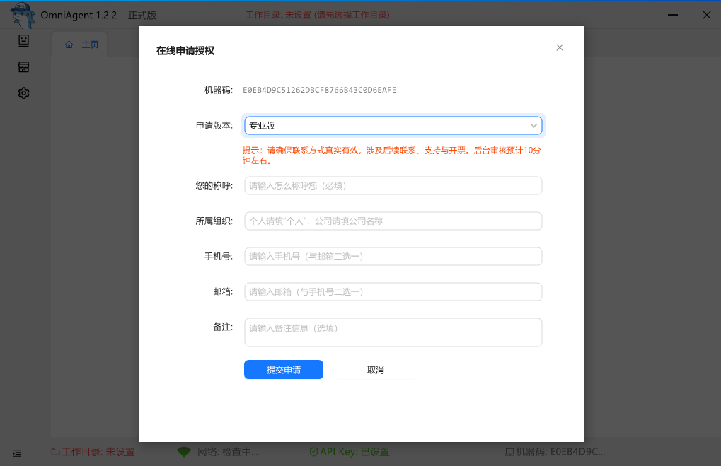The height and width of the screenshot is (466, 721).
Task: Click the machine code value field
Action: [x=320, y=90]
